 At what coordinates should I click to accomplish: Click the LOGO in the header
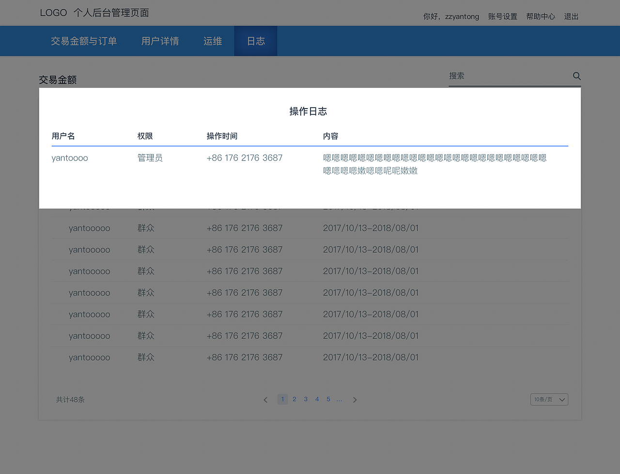[x=53, y=13]
